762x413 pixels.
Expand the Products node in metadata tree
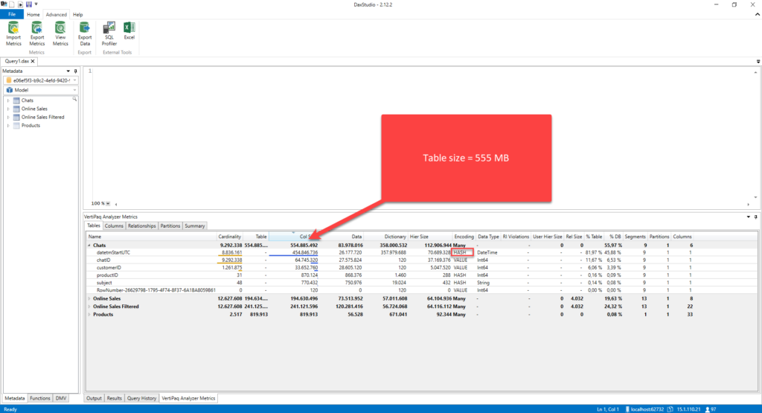click(x=7, y=125)
